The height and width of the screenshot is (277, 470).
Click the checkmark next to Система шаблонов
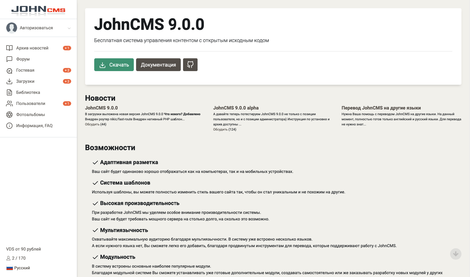(95, 183)
